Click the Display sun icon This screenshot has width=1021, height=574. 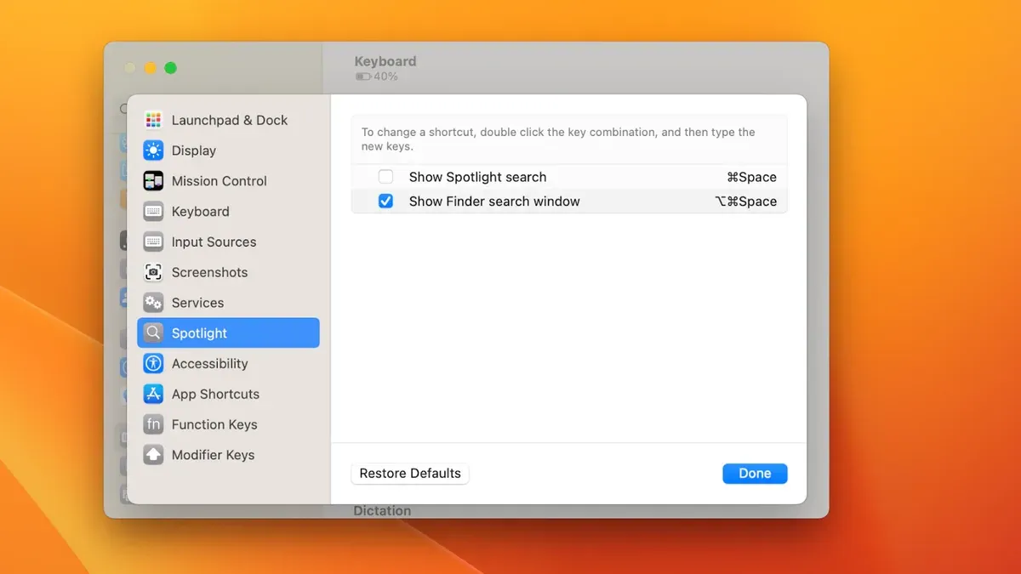click(x=153, y=151)
